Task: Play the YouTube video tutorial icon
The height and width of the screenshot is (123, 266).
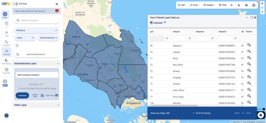Action: 57,11
